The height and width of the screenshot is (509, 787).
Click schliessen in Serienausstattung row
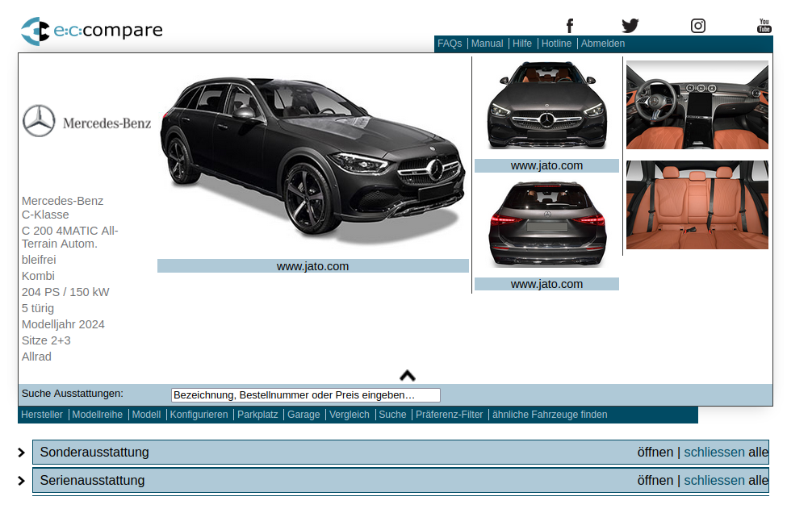pyautogui.click(x=714, y=481)
